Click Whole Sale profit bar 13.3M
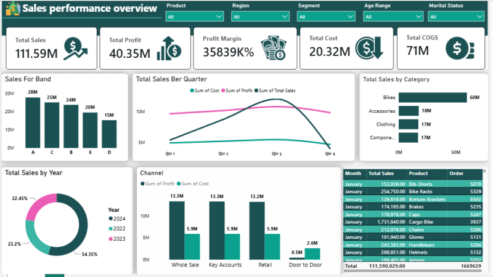The width and height of the screenshot is (493, 277). (177, 230)
